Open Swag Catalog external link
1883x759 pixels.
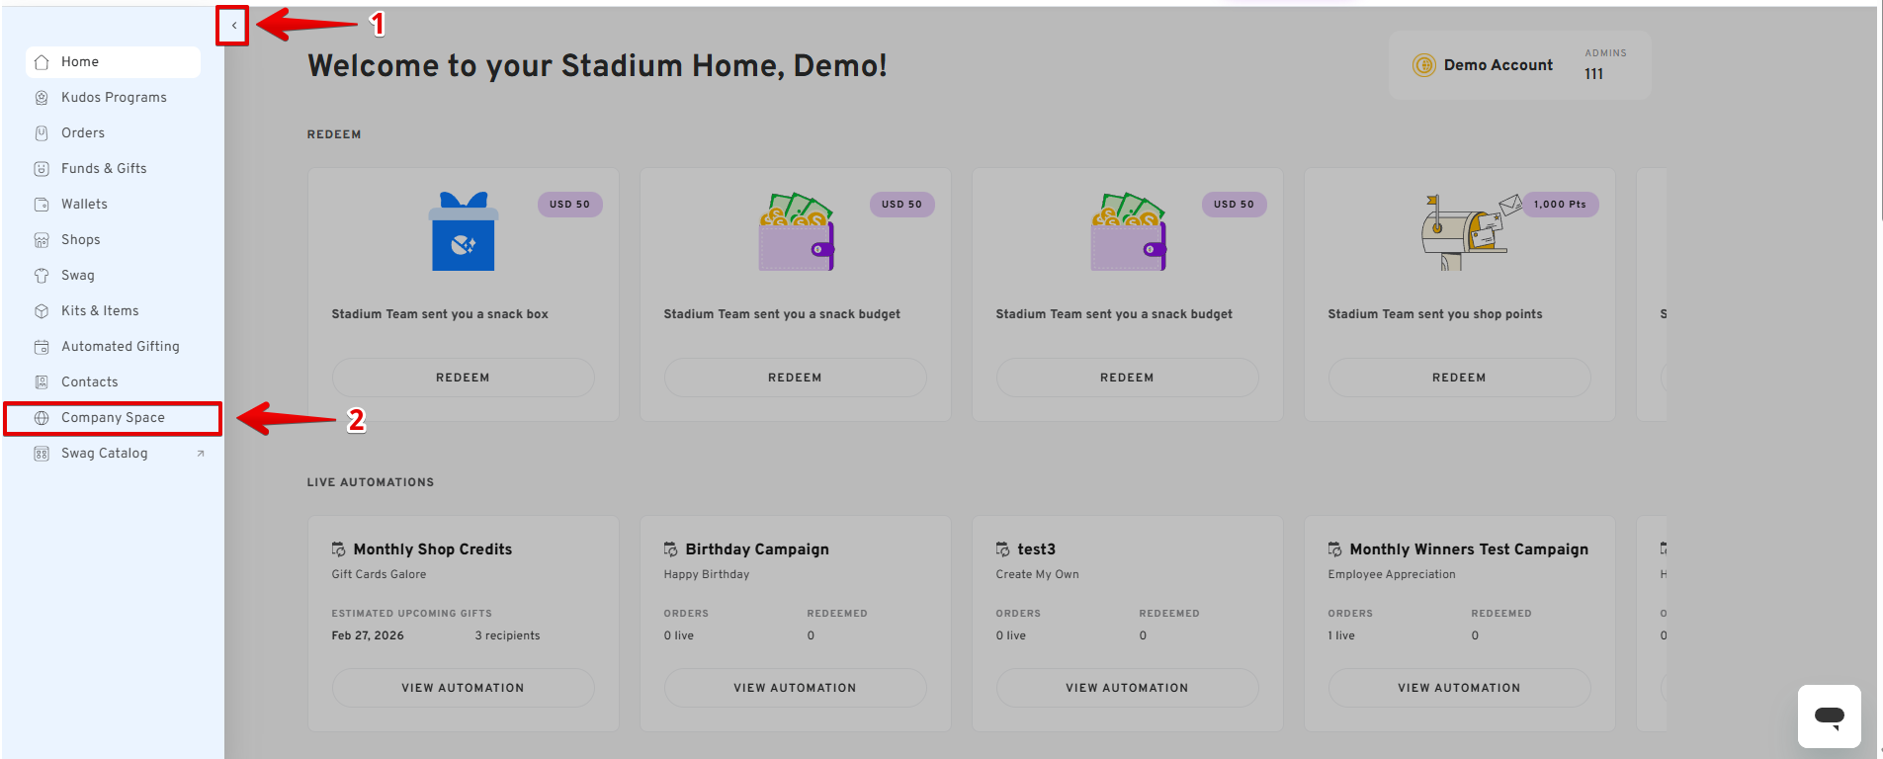[x=105, y=454]
